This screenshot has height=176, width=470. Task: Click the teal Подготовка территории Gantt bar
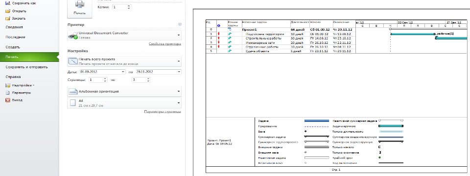coord(413,34)
